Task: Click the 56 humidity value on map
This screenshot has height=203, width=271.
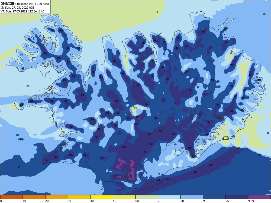Action: [x=135, y=107]
